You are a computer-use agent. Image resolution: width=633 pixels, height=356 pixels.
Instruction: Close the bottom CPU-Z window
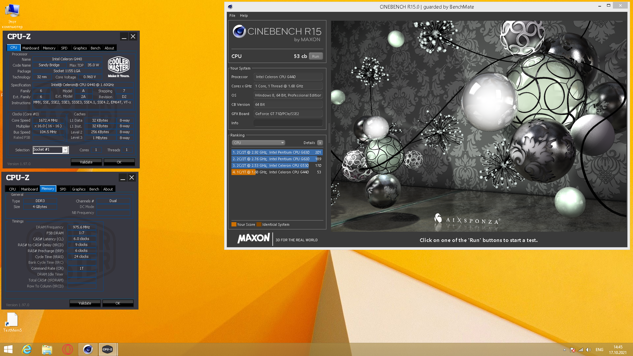click(132, 178)
